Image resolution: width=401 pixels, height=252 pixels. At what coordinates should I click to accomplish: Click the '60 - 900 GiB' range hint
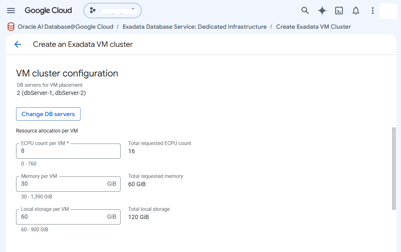(35, 230)
